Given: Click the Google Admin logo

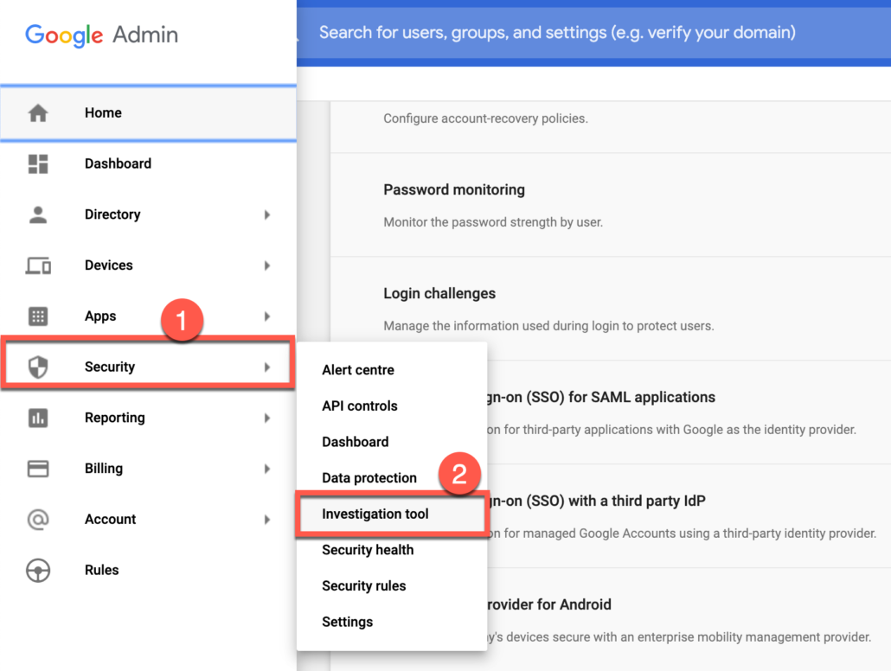Looking at the screenshot, I should point(102,35).
